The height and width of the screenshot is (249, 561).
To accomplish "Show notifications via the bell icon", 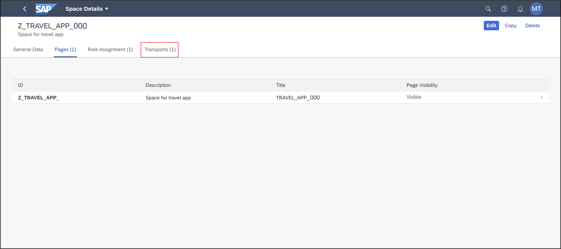I will [520, 9].
